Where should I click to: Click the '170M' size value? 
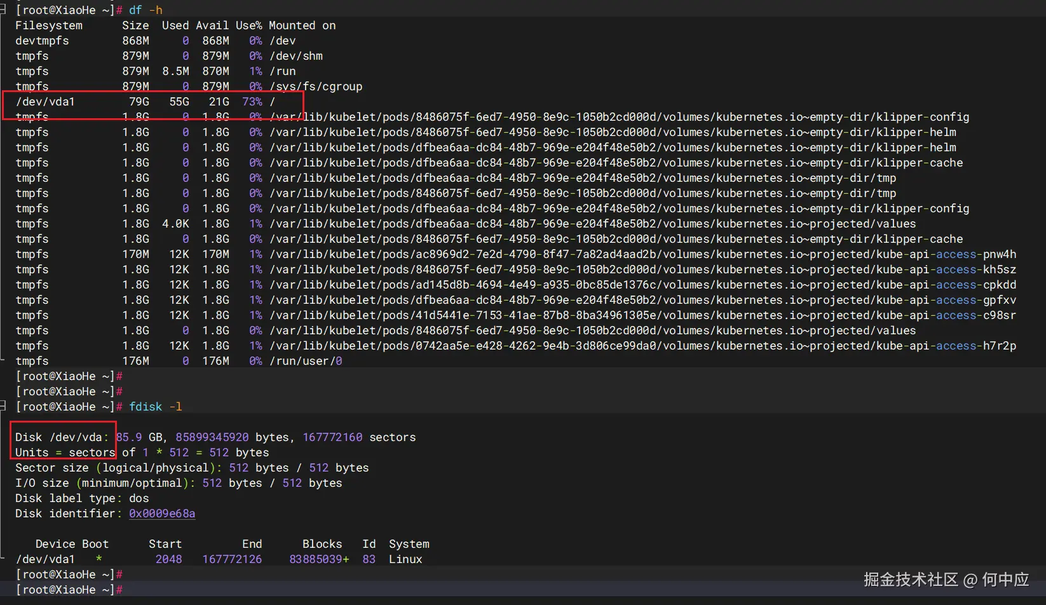tap(136, 254)
